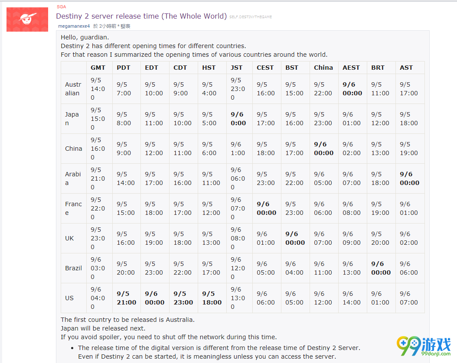This screenshot has width=457, height=363.
Task: Select bold '9/6 00:00' in Brazil row
Action: [381, 268]
